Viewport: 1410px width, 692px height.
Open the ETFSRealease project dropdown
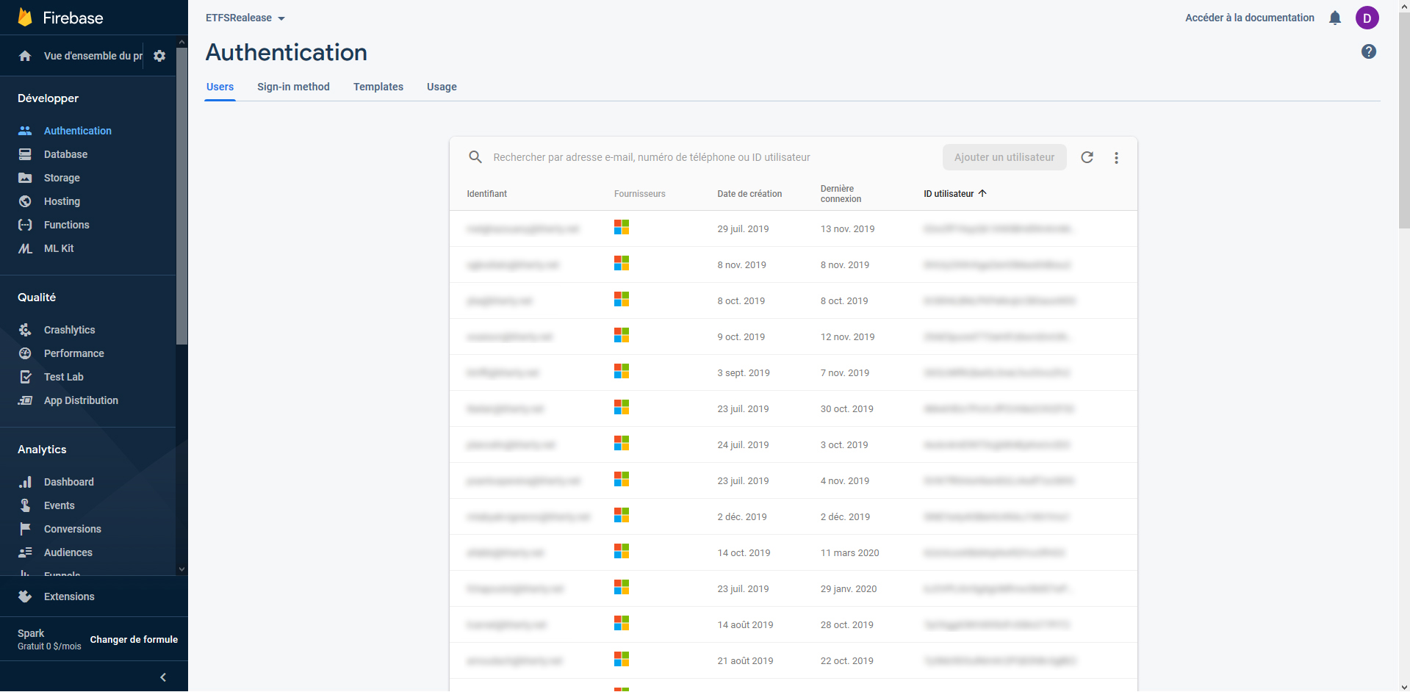click(245, 18)
